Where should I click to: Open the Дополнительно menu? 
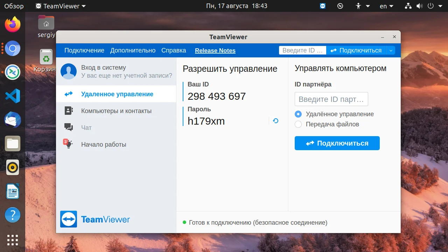[x=133, y=50]
